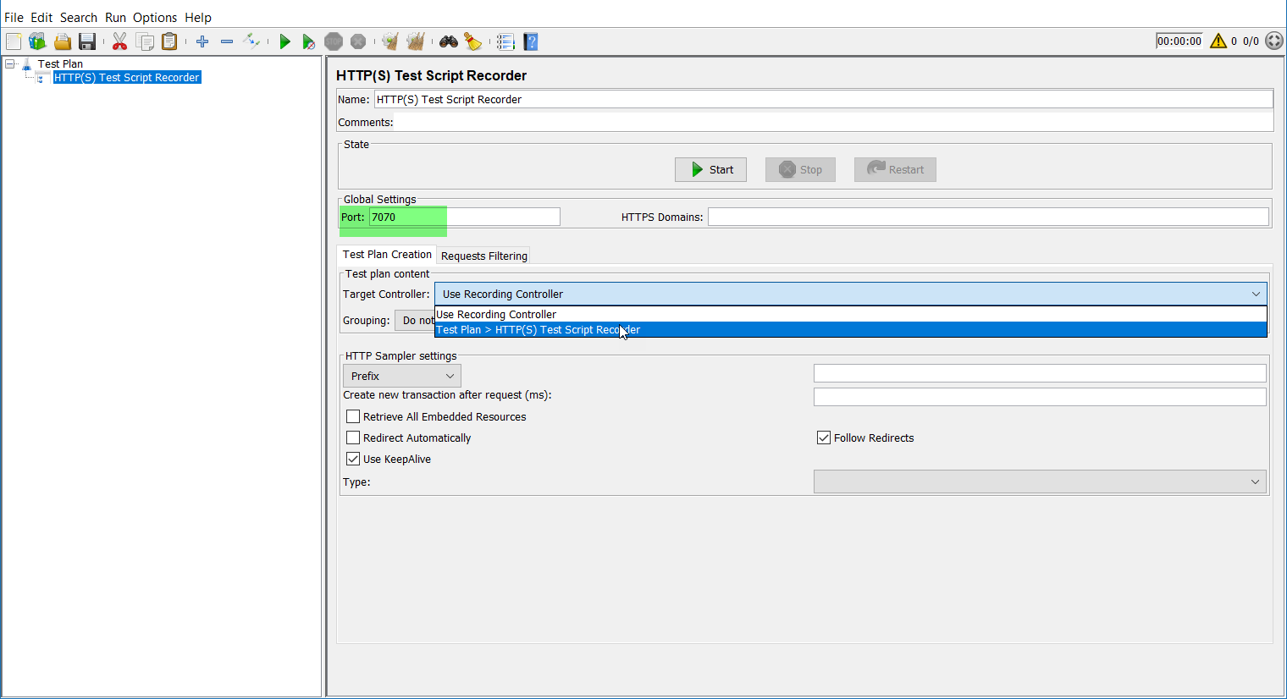Open the Grouping dropdown
The height and width of the screenshot is (699, 1287).
414,321
